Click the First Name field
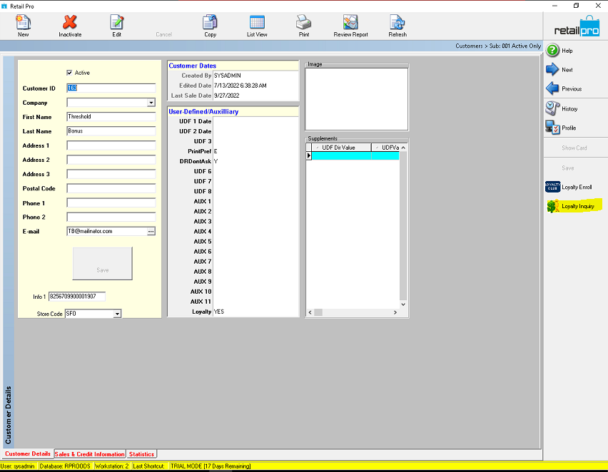 click(x=111, y=117)
